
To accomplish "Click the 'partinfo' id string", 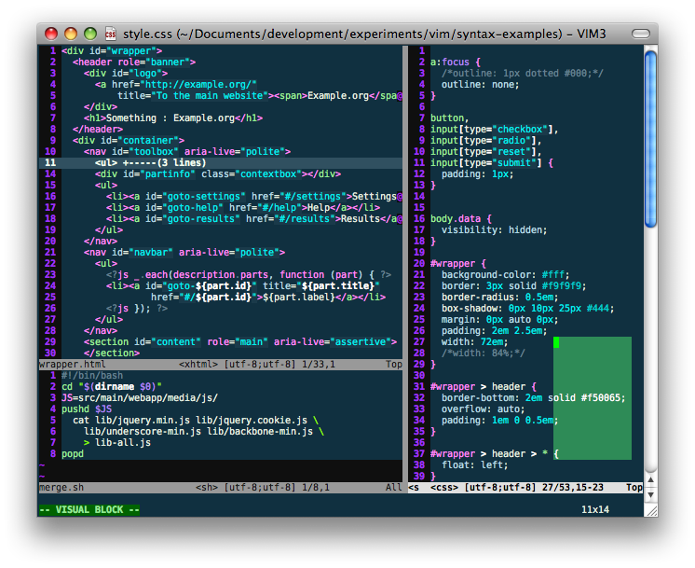I will coord(167,174).
